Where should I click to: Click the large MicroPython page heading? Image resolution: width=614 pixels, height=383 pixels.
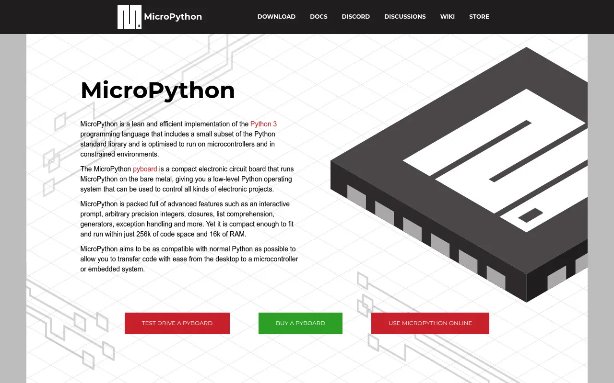coord(158,90)
